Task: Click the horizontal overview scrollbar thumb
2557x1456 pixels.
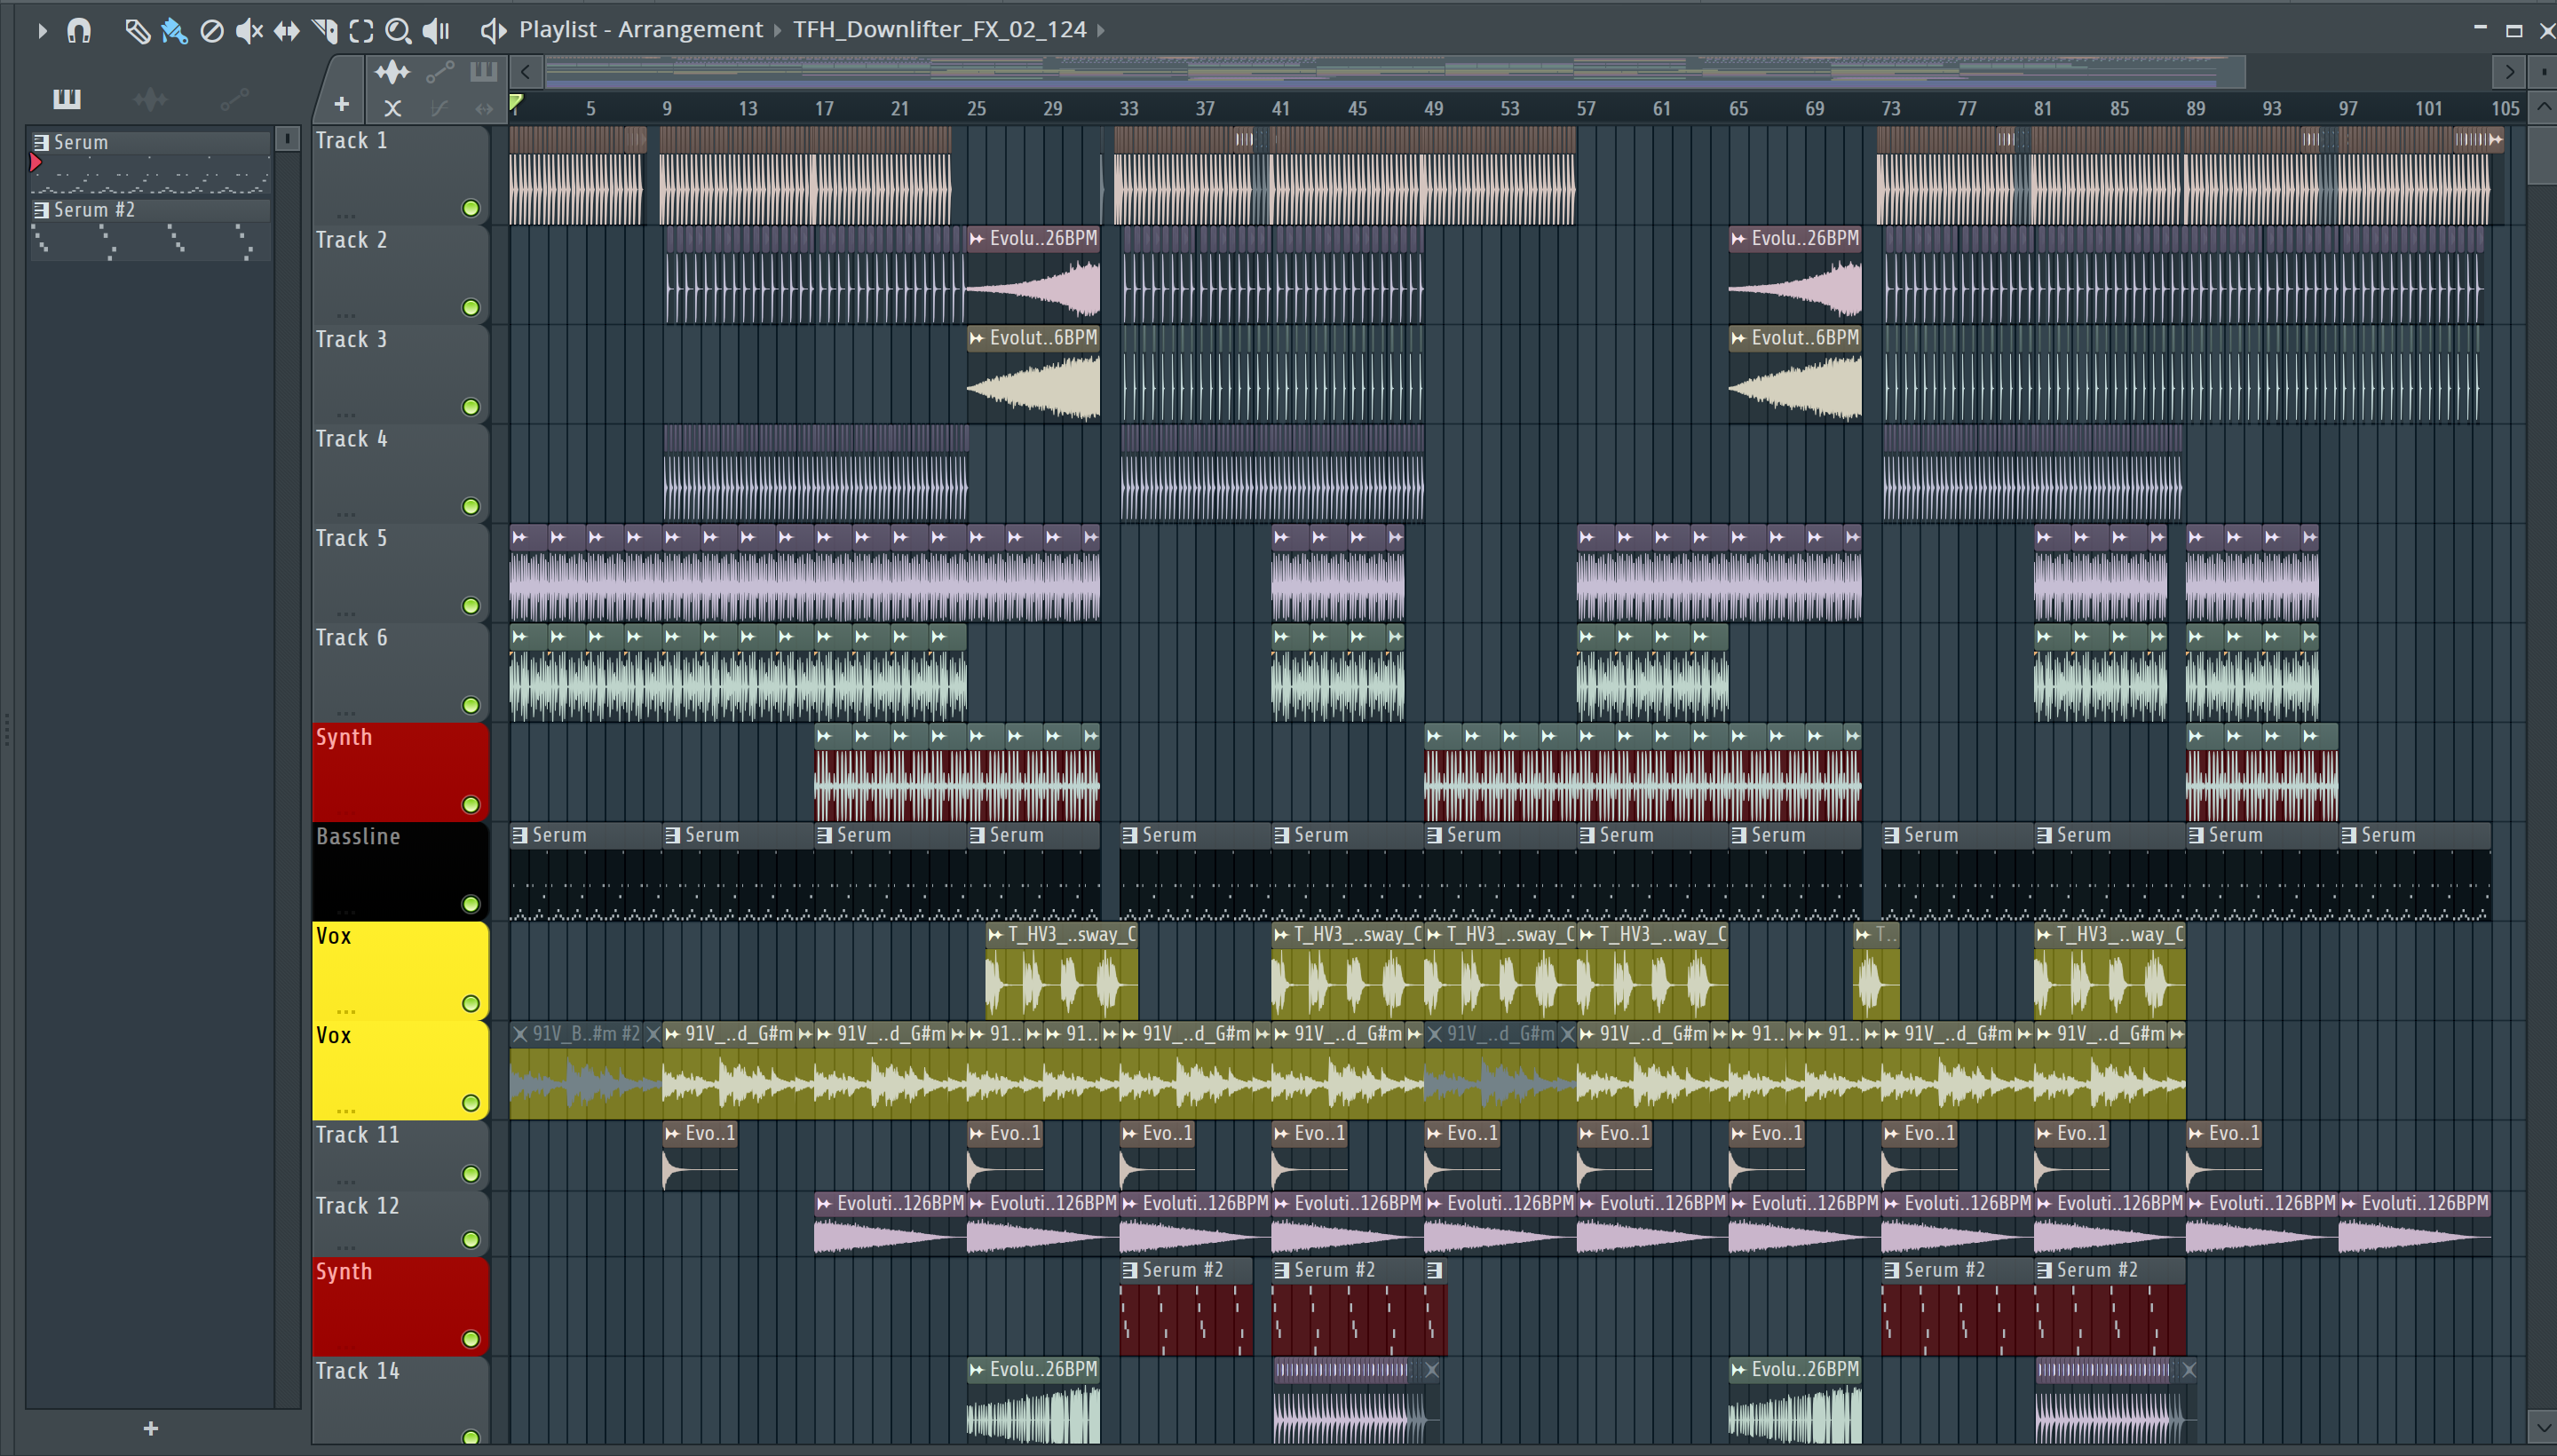Action: tap(1395, 72)
